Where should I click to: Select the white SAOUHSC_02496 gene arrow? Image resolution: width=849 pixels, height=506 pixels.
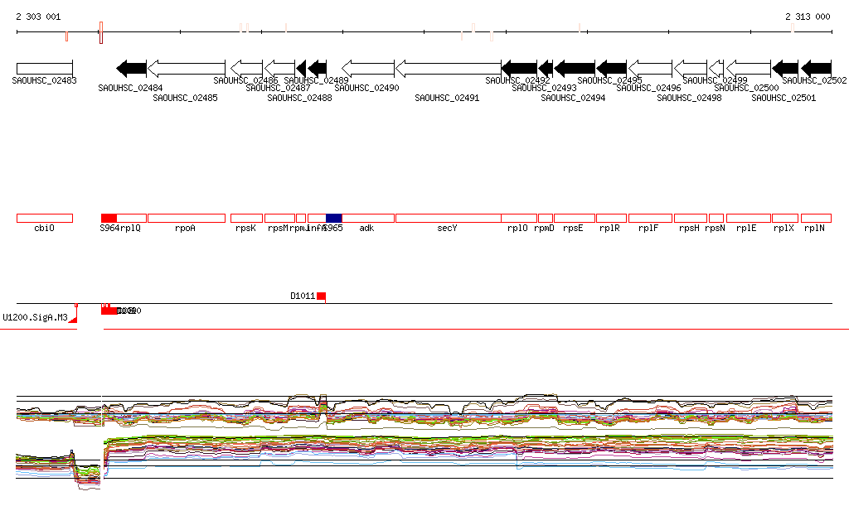click(x=650, y=68)
